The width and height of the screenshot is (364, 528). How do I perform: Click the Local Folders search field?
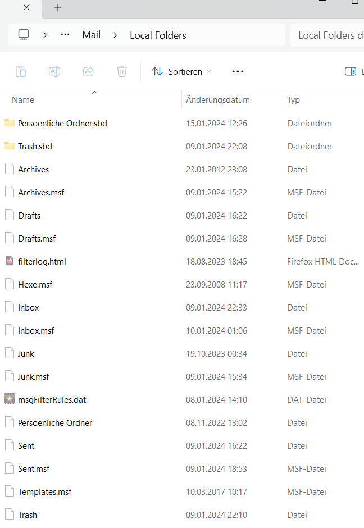click(x=329, y=35)
